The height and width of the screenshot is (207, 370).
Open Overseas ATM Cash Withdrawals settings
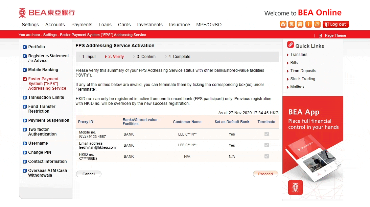point(47,173)
